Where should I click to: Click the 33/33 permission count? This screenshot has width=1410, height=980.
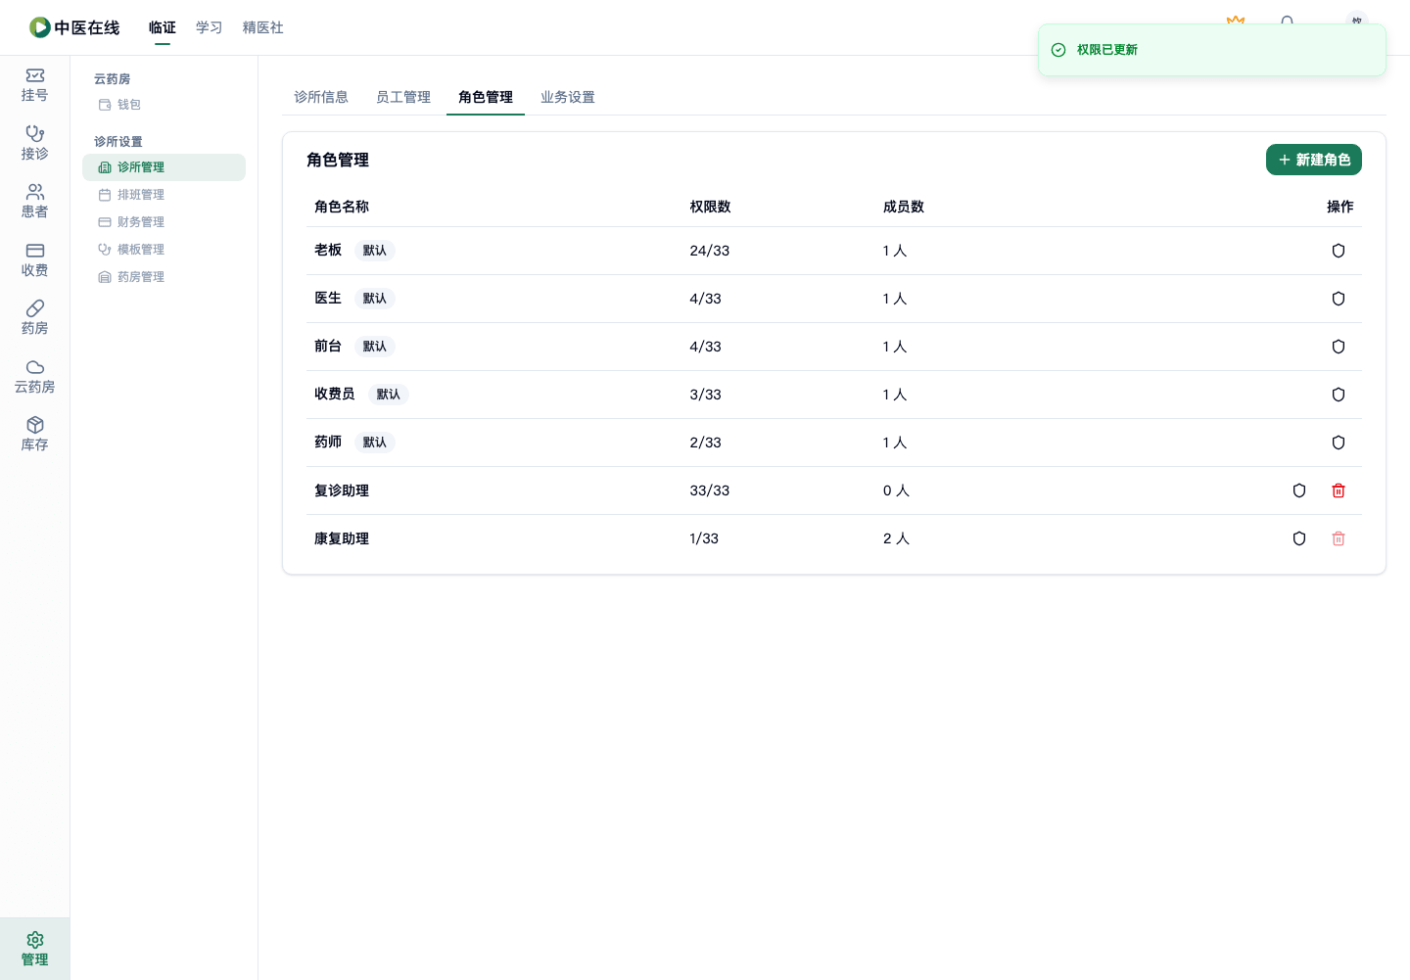click(x=710, y=490)
